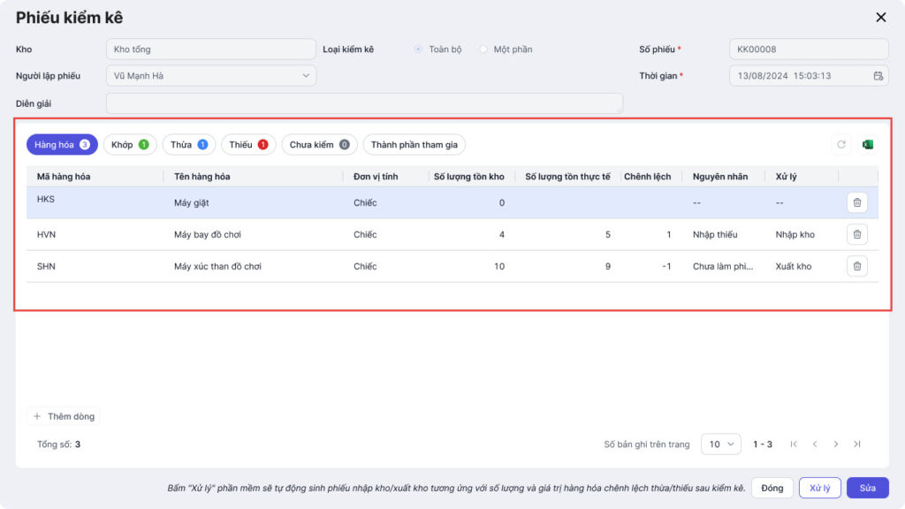The width and height of the screenshot is (905, 509).
Task: Export the list with the Excel icon
Action: (867, 145)
